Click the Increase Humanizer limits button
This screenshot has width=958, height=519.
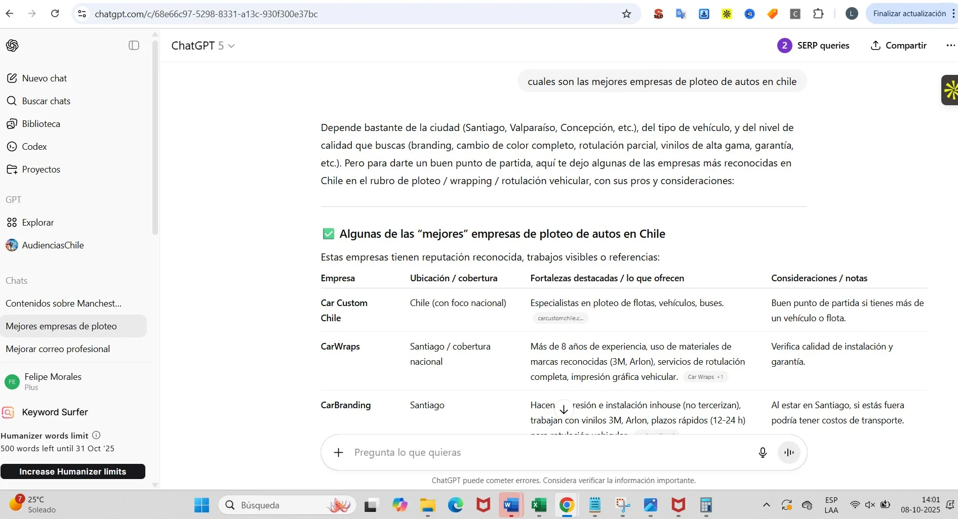(73, 471)
